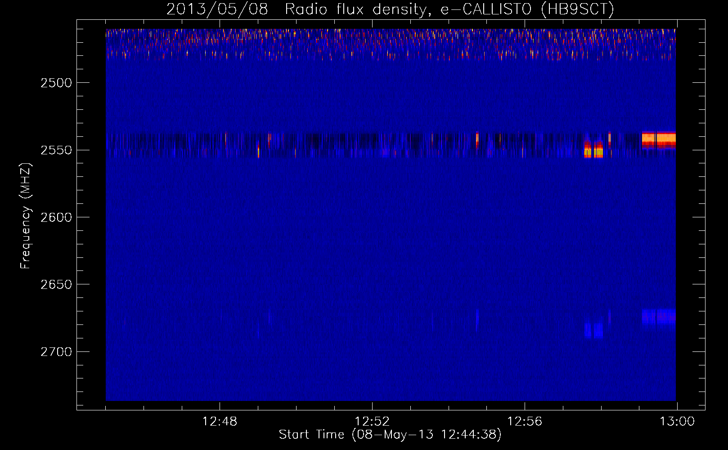Click the 12:52 time axis label
The height and width of the screenshot is (450, 728).
pos(372,422)
